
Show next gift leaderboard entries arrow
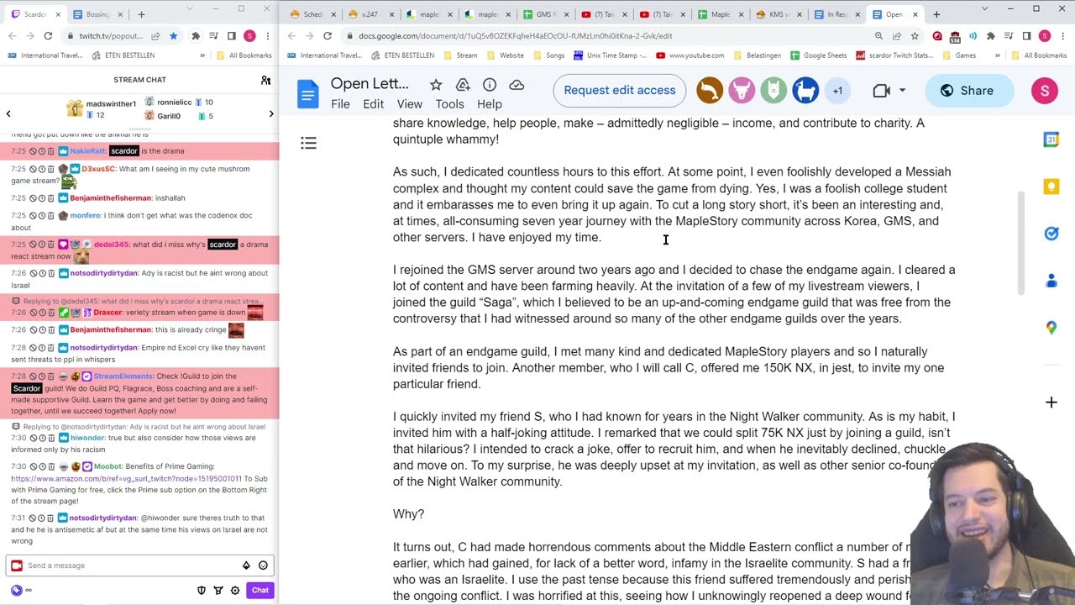click(270, 113)
